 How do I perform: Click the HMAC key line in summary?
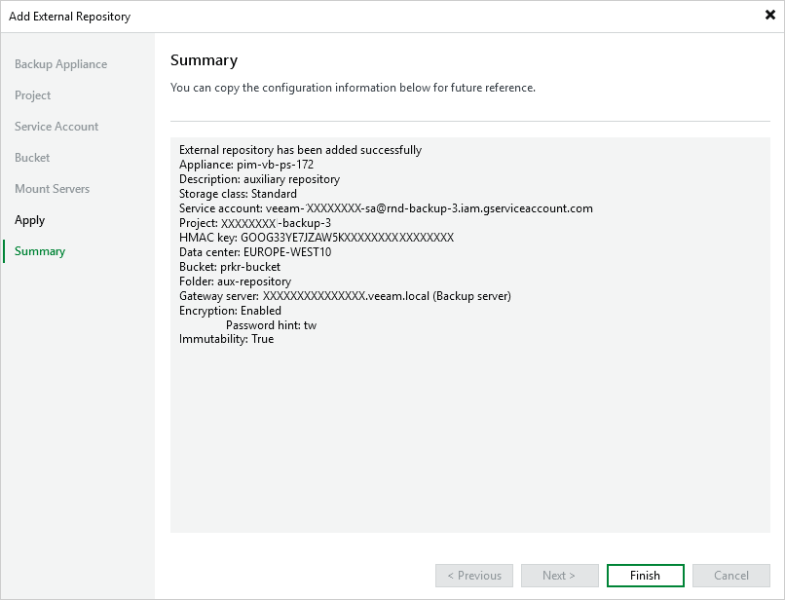click(x=317, y=238)
